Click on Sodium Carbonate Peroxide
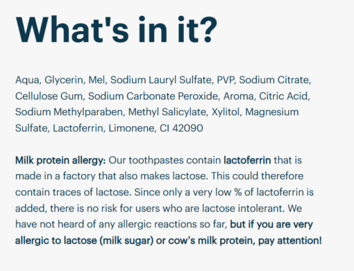 tap(154, 96)
